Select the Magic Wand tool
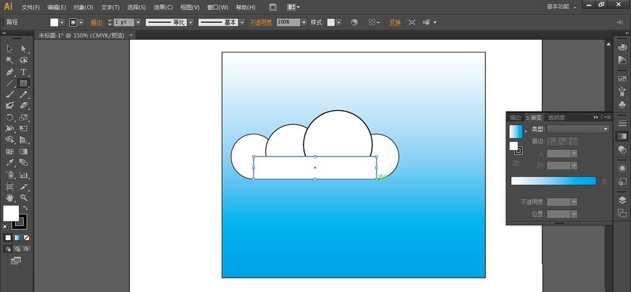This screenshot has width=631, height=292. tap(10, 61)
